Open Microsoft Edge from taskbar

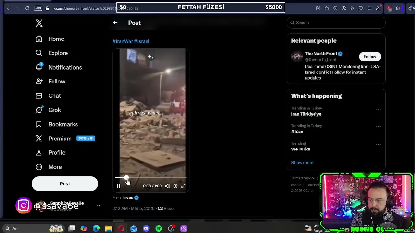coord(96,228)
